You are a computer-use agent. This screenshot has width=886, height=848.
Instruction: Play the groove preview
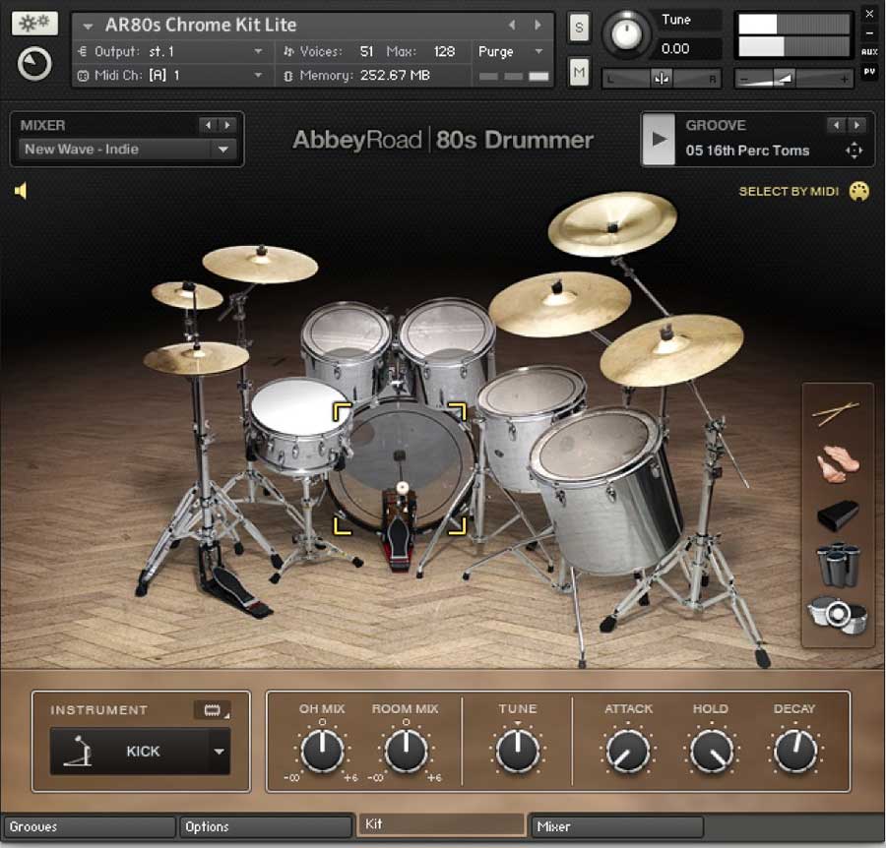click(659, 139)
